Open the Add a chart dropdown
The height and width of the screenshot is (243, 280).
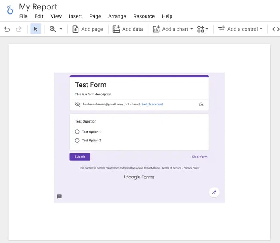click(x=173, y=29)
